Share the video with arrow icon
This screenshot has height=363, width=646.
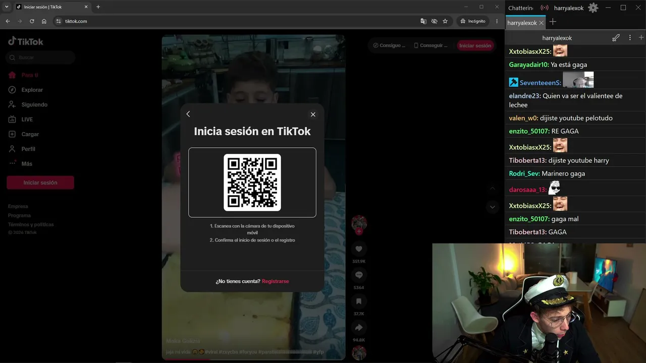click(359, 328)
